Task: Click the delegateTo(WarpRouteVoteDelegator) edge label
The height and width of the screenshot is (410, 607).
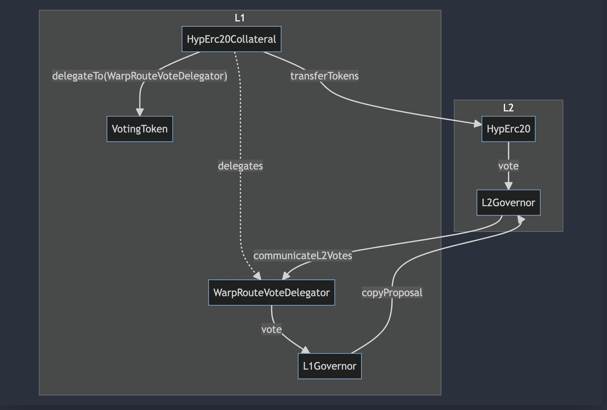Action: pyautogui.click(x=140, y=76)
